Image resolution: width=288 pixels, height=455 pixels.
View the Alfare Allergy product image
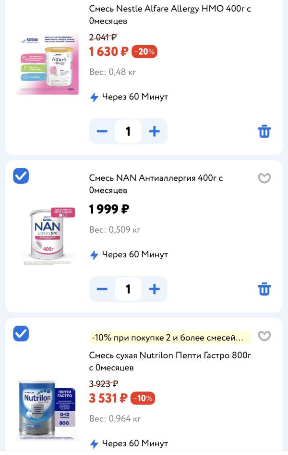pyautogui.click(x=48, y=63)
